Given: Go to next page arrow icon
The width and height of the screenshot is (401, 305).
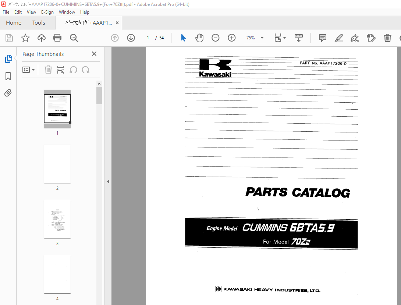Looking at the screenshot, I should [131, 38].
